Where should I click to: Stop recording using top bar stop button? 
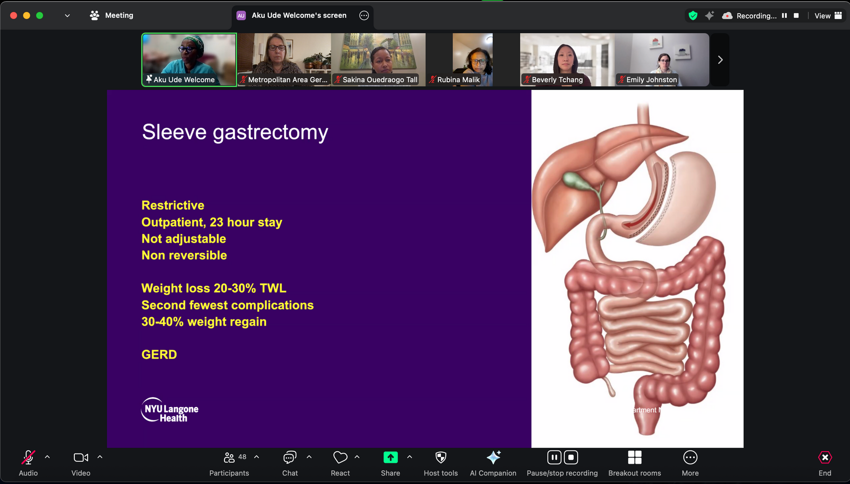point(796,15)
